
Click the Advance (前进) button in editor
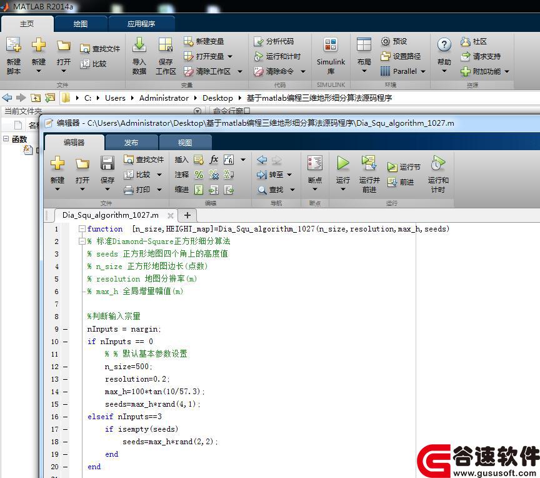[x=401, y=182]
